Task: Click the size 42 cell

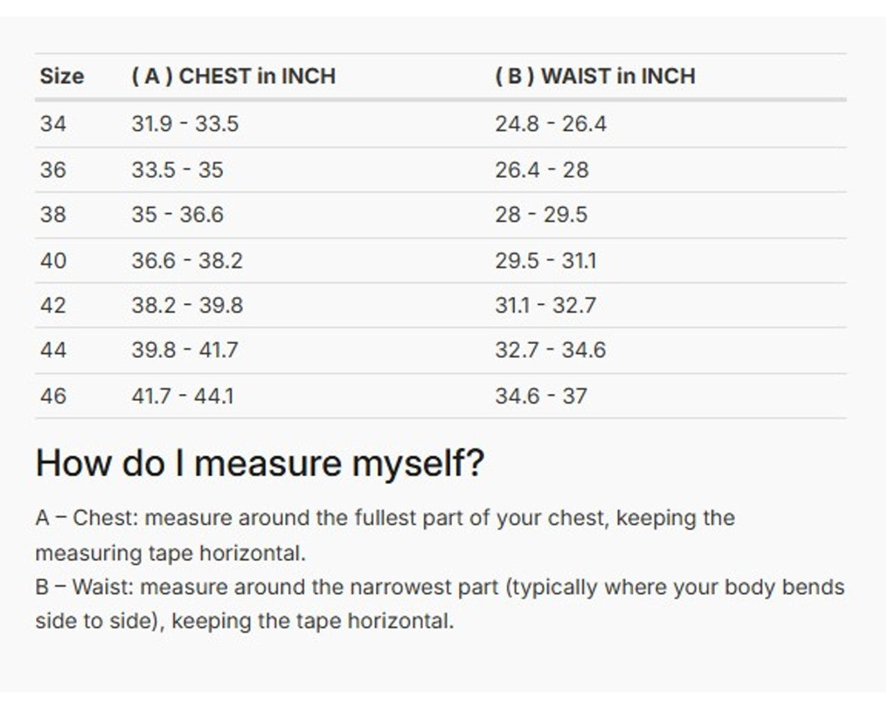Action: coord(53,305)
